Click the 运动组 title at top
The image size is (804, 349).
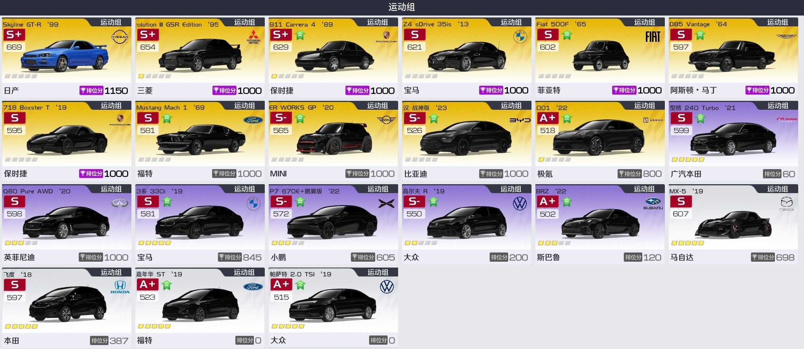pyautogui.click(x=402, y=7)
